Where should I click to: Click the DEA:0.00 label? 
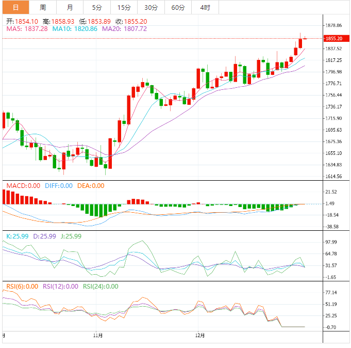coord(90,186)
